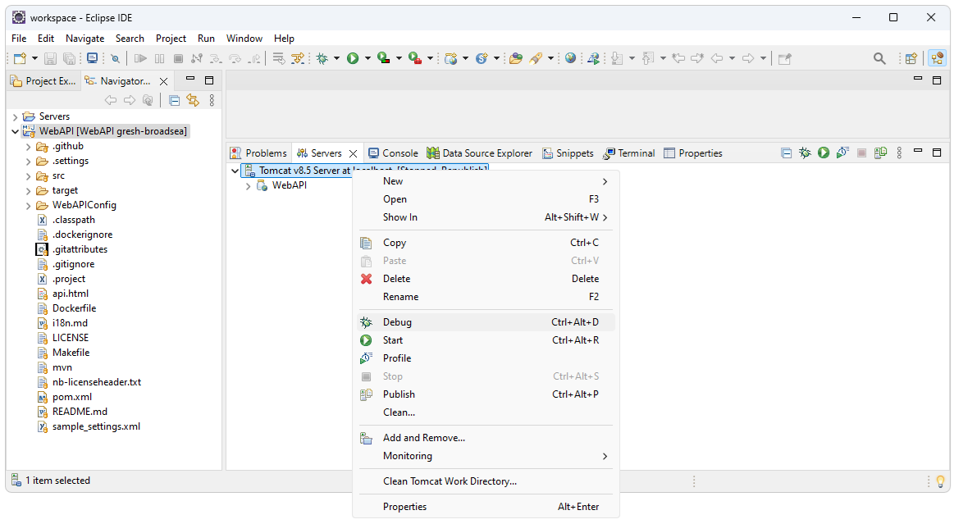Click Collapse All icon in Servers view toolbar
The height and width of the screenshot is (524, 954).
click(786, 153)
